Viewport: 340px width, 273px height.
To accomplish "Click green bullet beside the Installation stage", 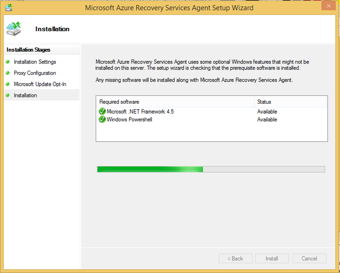I will coord(8,95).
